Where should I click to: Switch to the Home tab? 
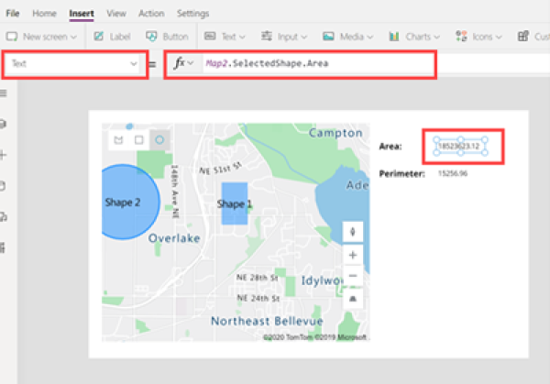coord(44,14)
